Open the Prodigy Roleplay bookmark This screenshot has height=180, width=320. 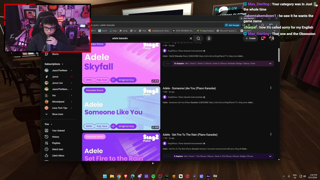click(205, 31)
